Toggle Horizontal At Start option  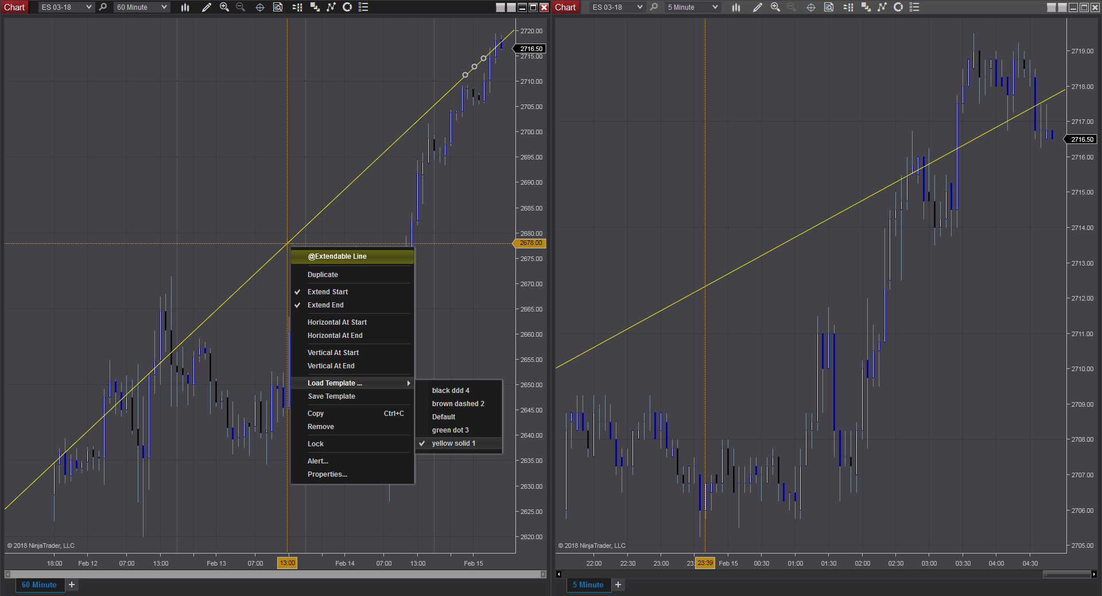pyautogui.click(x=352, y=322)
